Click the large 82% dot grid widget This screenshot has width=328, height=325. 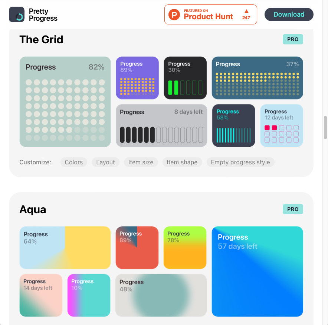(65, 102)
